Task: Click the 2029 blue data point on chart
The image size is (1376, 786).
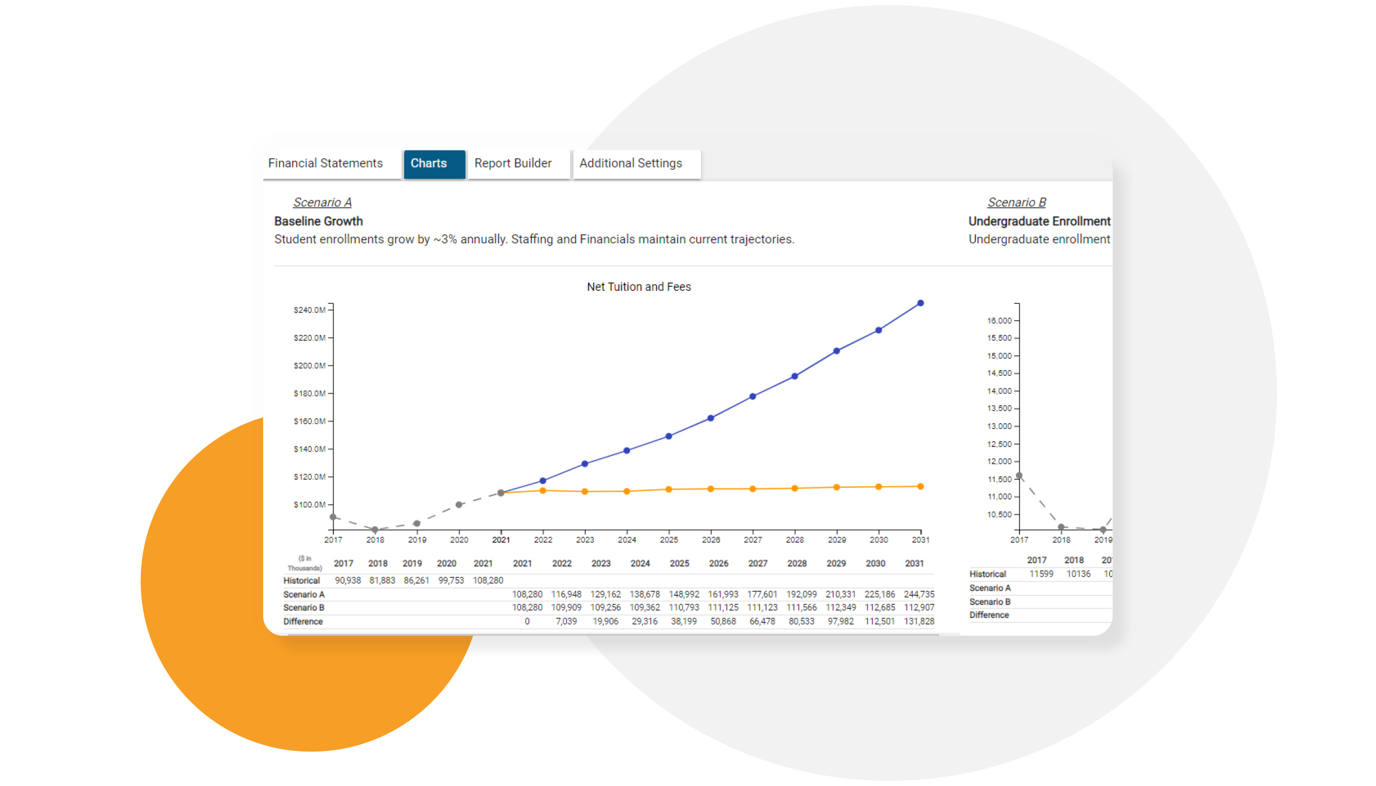Action: [x=837, y=351]
